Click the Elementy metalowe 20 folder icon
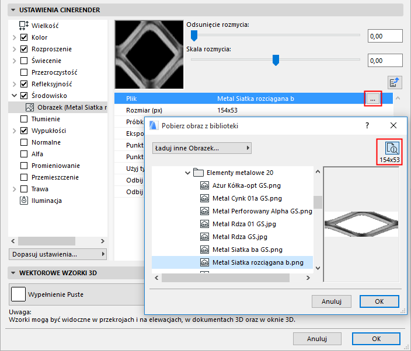Image resolution: width=411 pixels, height=351 pixels. coord(198,173)
